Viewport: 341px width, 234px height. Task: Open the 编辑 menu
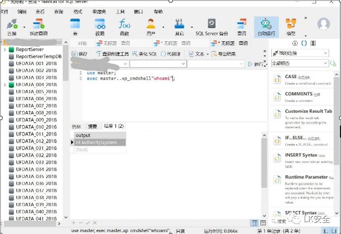click(22, 12)
